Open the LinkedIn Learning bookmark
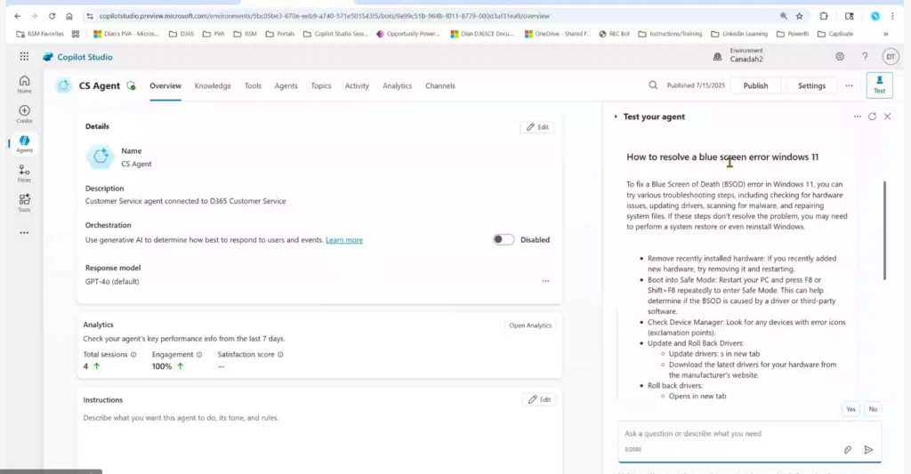Image resolution: width=911 pixels, height=474 pixels. 739,34
